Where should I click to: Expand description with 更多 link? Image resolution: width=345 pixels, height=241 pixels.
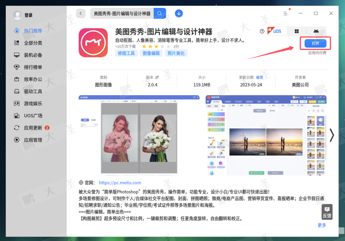pos(322,225)
